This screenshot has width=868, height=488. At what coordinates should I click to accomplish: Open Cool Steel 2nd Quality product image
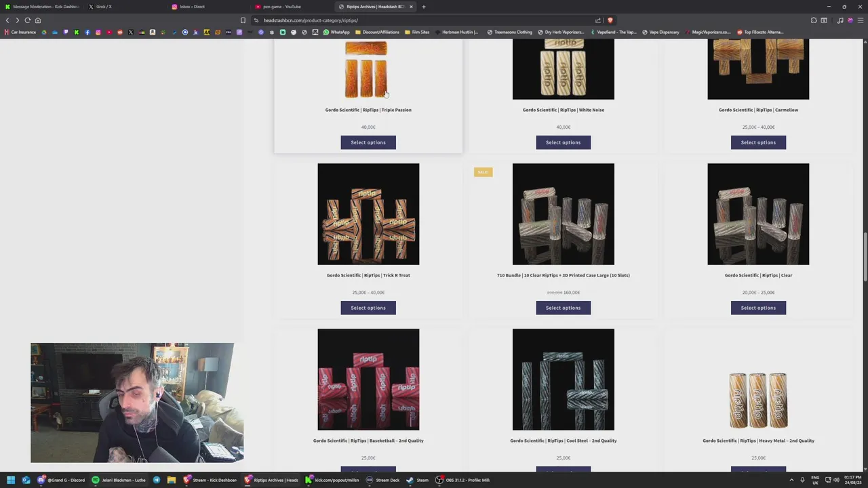click(563, 380)
